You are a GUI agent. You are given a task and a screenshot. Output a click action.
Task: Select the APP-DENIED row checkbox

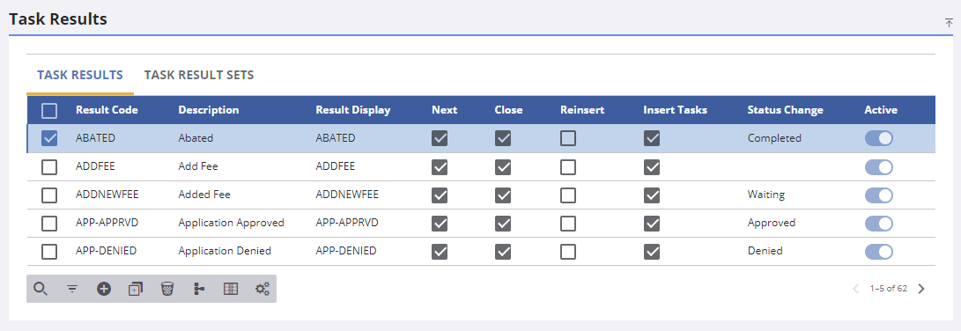[x=49, y=251]
